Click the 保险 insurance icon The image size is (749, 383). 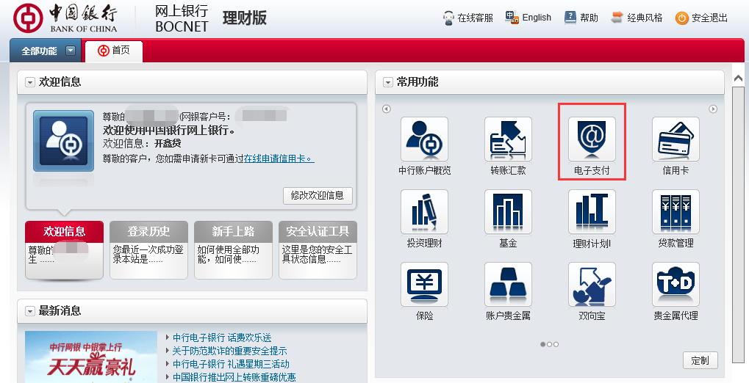pyautogui.click(x=424, y=285)
